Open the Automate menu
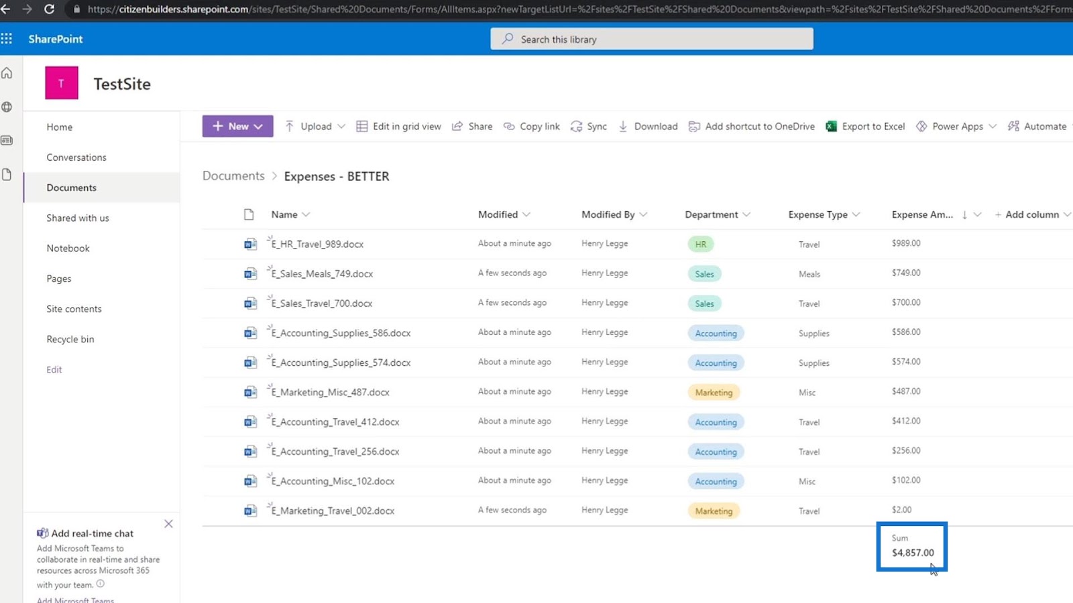Viewport: 1073px width, 603px height. tap(1037, 126)
